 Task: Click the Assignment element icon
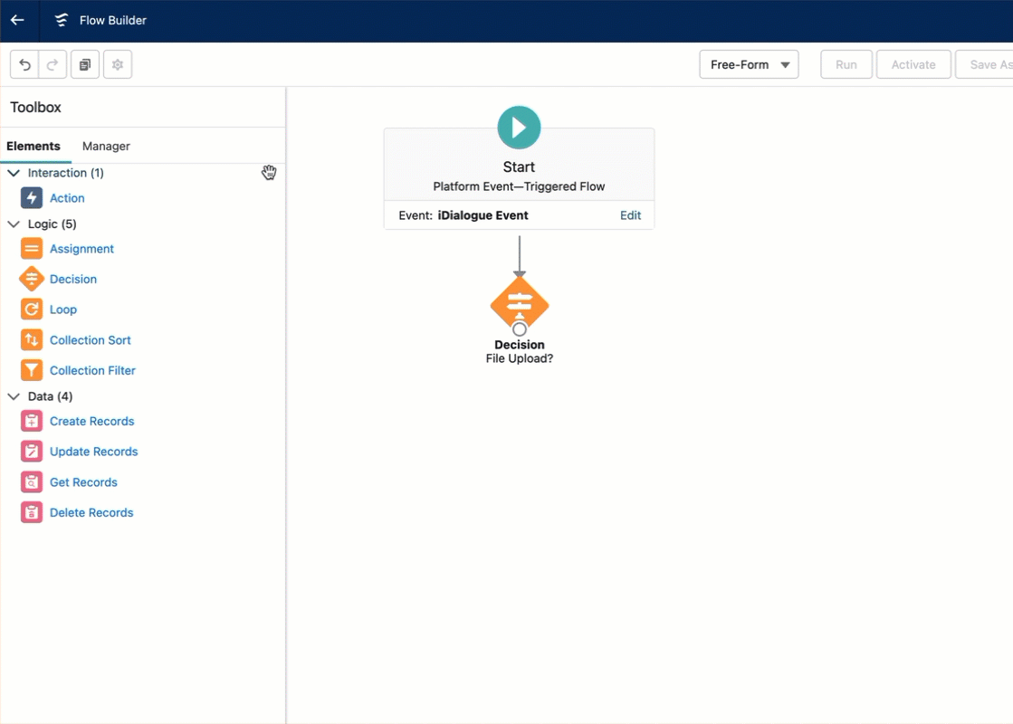pyautogui.click(x=32, y=249)
